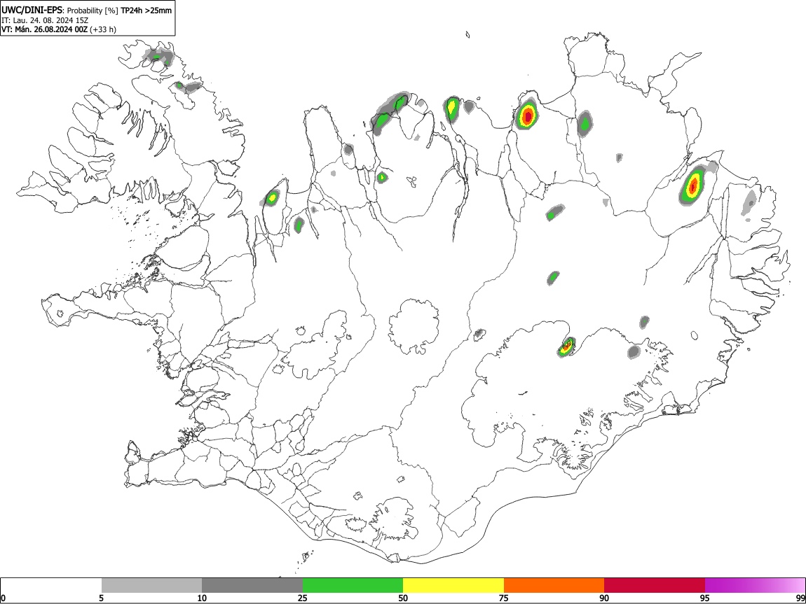This screenshot has width=806, height=604.
Task: Click the legend tick label '50'
Action: tap(403, 598)
